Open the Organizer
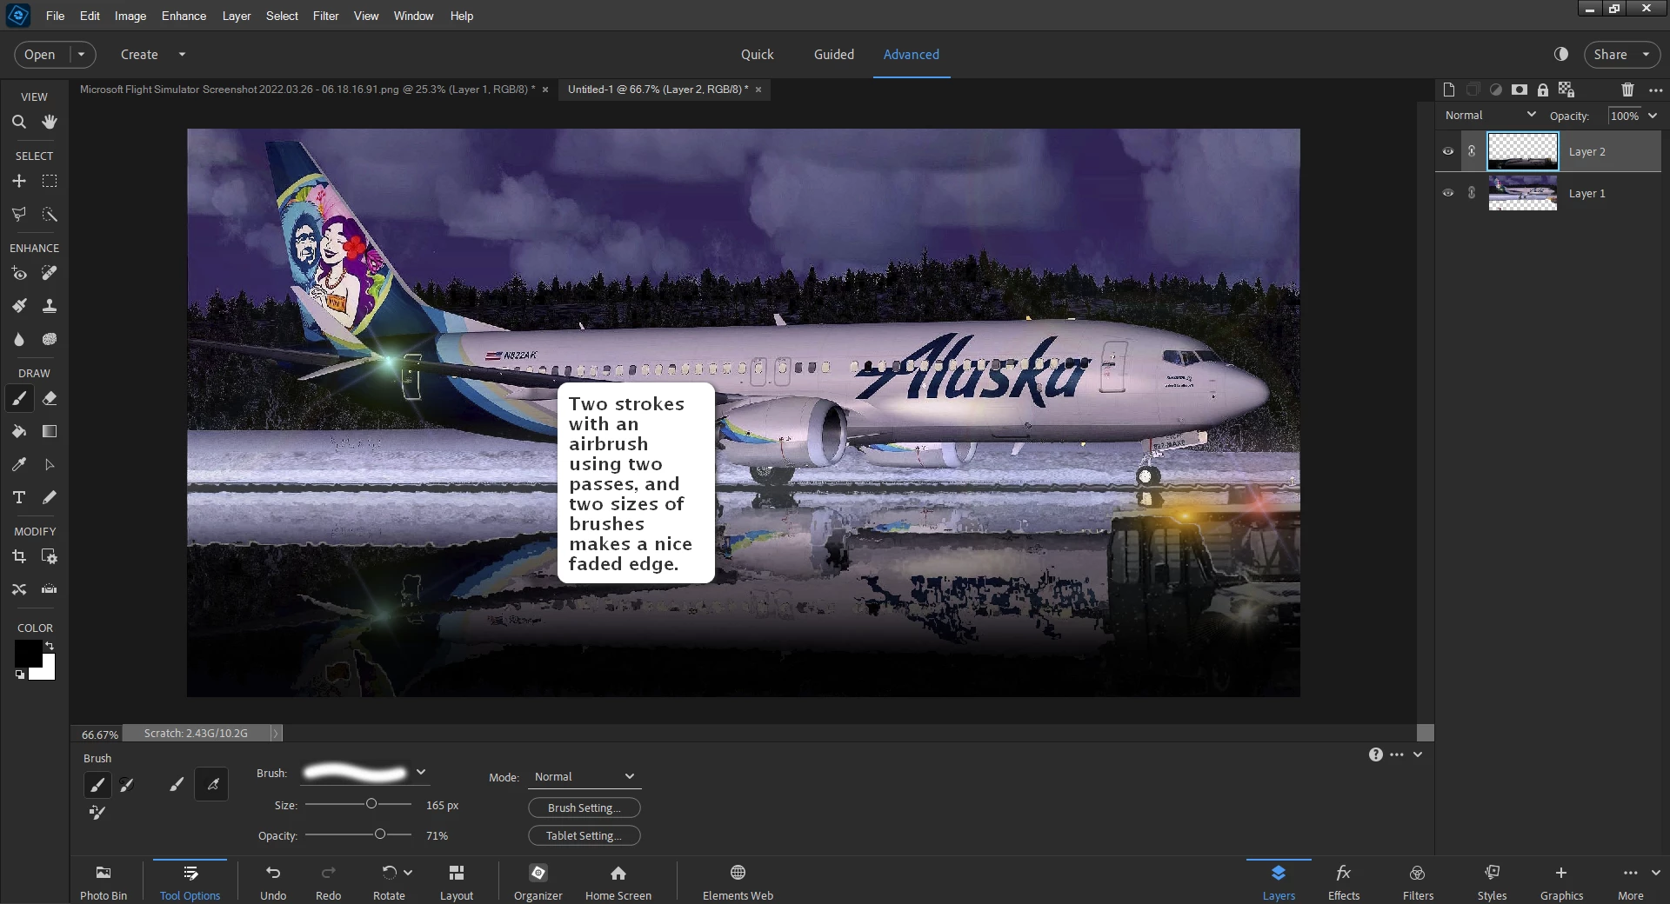 [538, 881]
